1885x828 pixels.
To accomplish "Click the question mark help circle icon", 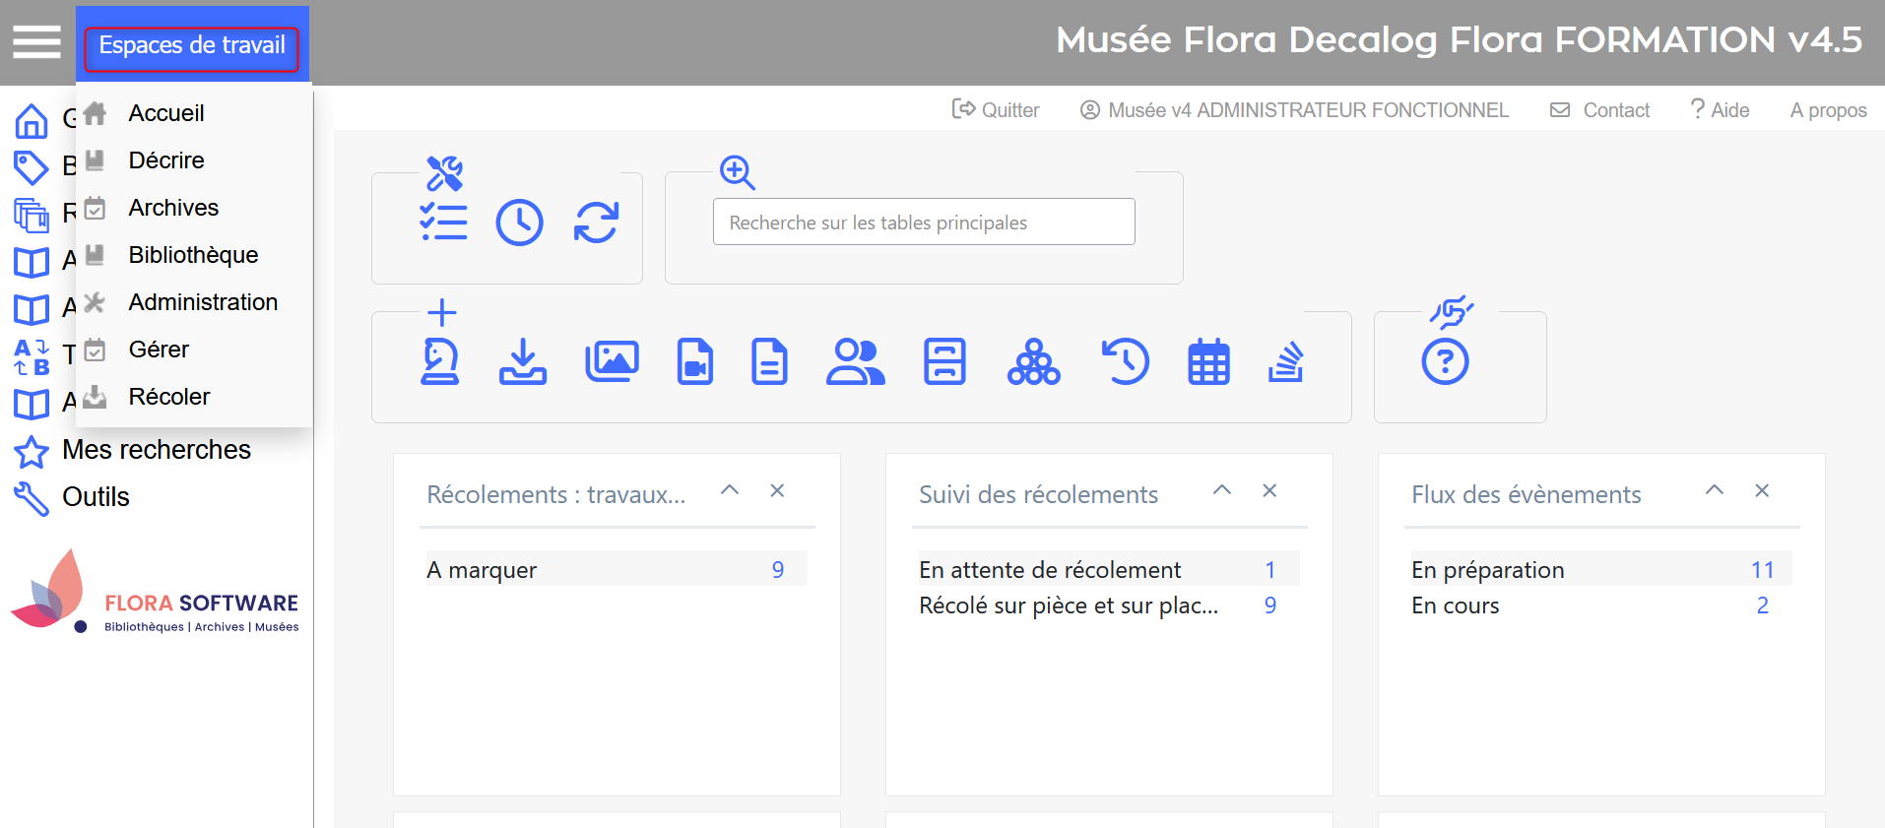I will coord(1445,362).
